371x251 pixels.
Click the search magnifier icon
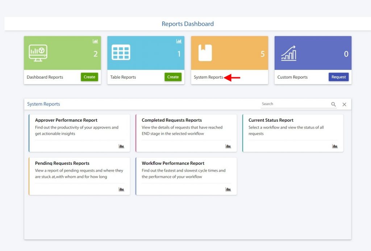pos(333,104)
